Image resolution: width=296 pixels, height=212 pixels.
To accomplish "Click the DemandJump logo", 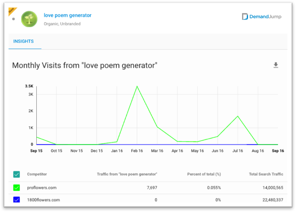I will tap(261, 17).
